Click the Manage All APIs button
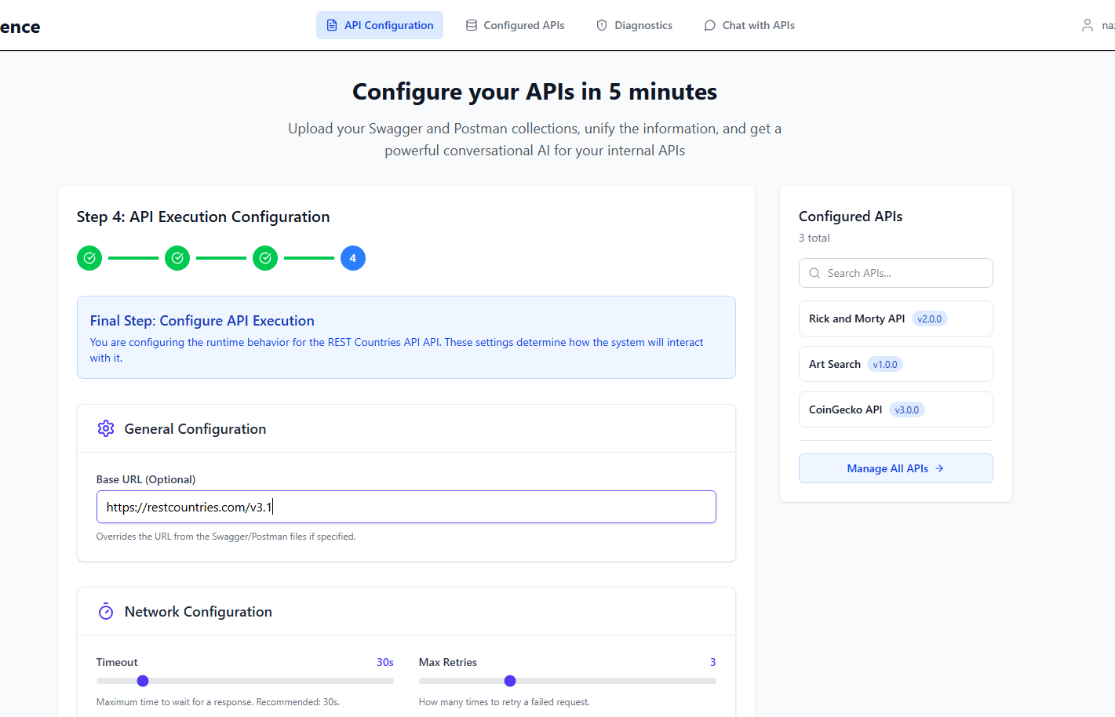The height and width of the screenshot is (717, 1115). coord(895,468)
